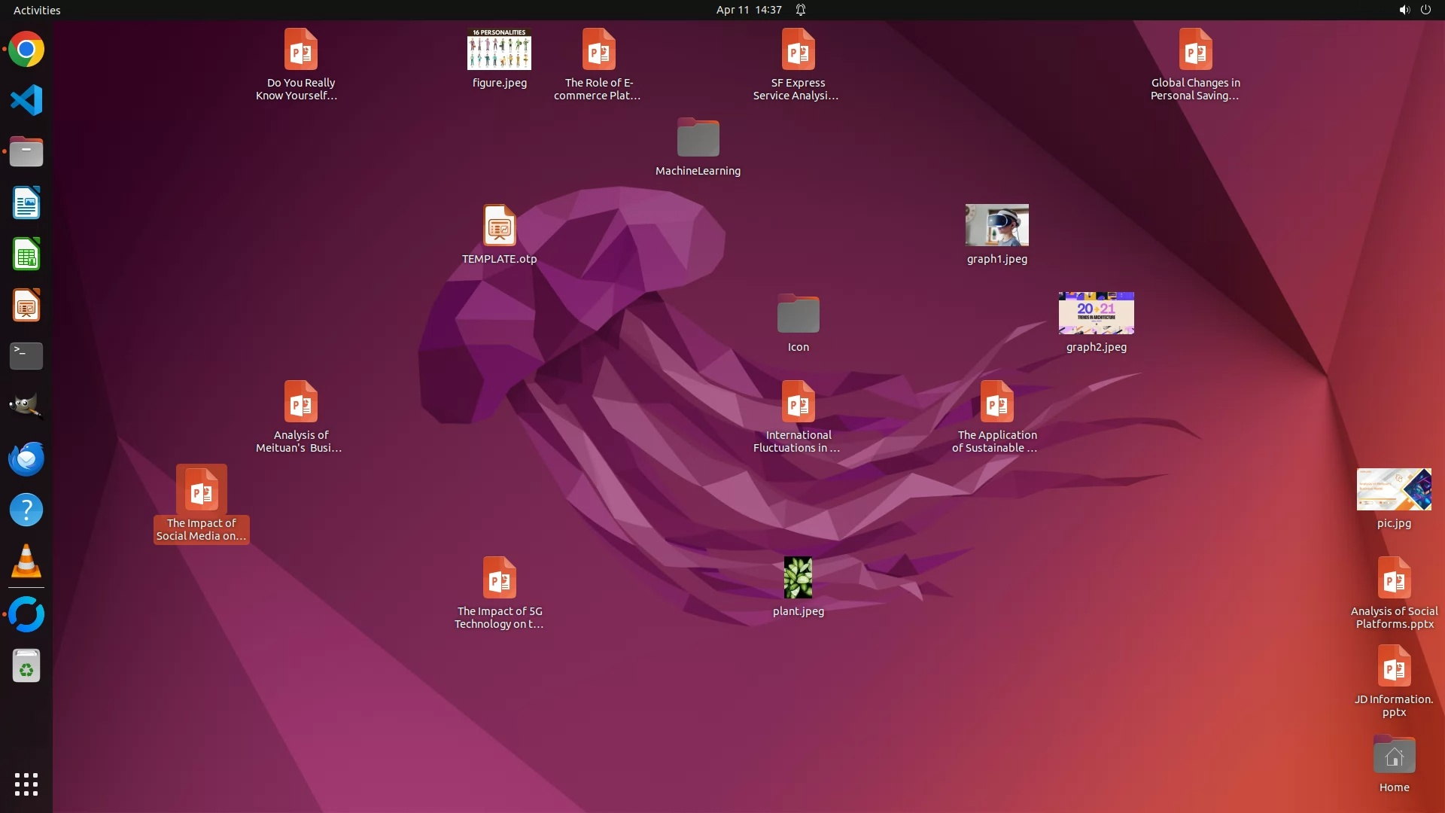Select the MachineLearning folder on desktop
Viewport: 1445px width, 813px height.
(x=698, y=139)
